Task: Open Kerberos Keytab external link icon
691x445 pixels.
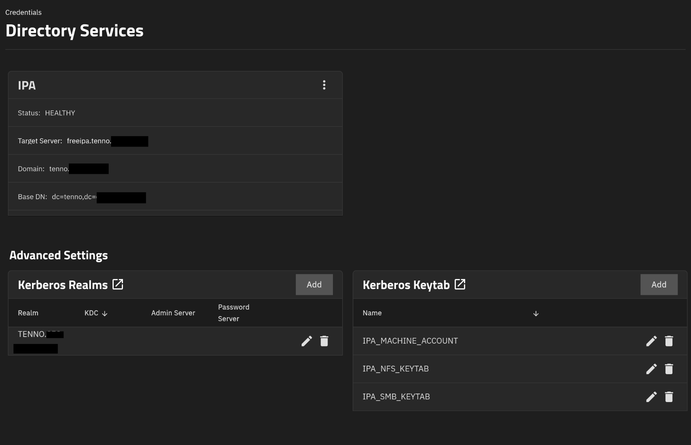Action: [460, 284]
